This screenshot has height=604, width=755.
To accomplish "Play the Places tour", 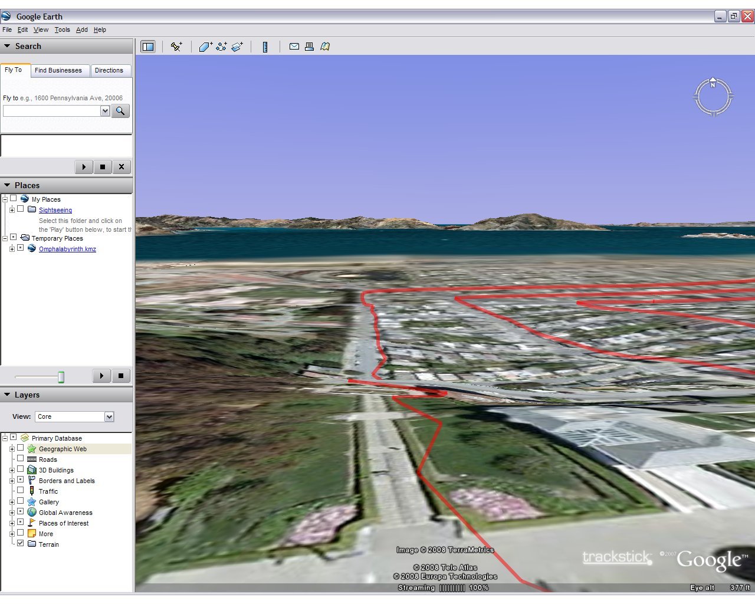I will (101, 376).
